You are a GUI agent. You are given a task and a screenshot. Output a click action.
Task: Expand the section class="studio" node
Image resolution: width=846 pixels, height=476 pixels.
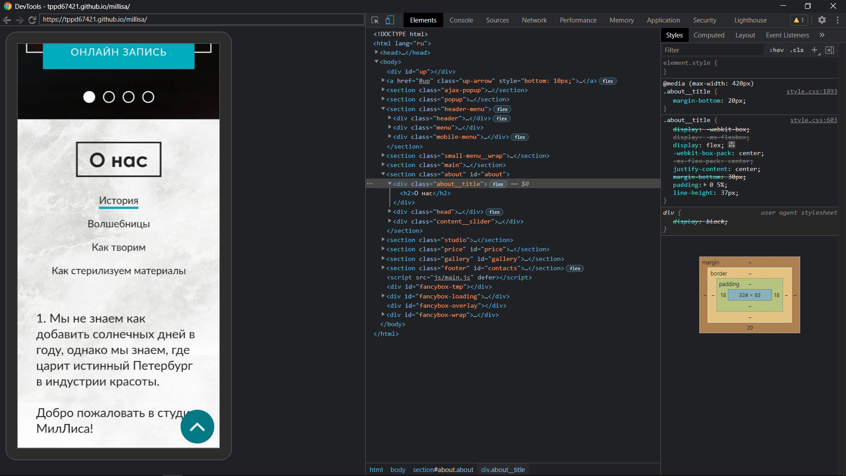tap(383, 240)
